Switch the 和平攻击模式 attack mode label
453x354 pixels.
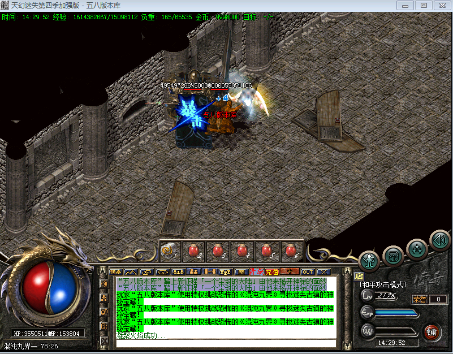click(x=382, y=284)
